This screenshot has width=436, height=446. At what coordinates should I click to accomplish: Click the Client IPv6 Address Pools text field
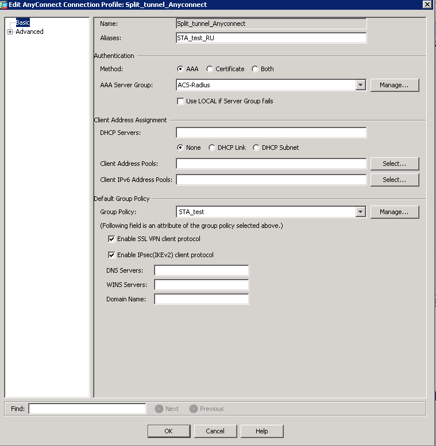click(x=271, y=180)
